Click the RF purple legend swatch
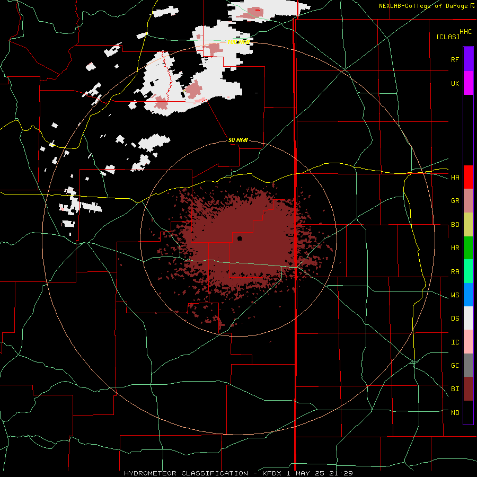 [468, 59]
